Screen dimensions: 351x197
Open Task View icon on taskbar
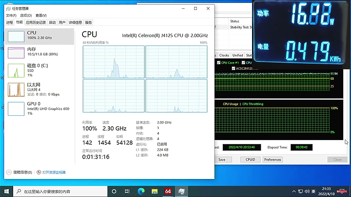(127, 192)
